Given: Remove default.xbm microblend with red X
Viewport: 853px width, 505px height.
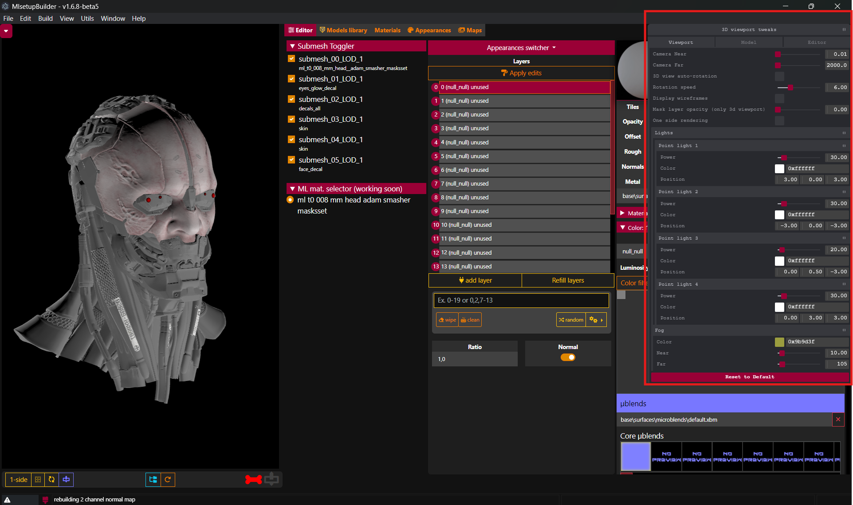Looking at the screenshot, I should click(838, 420).
